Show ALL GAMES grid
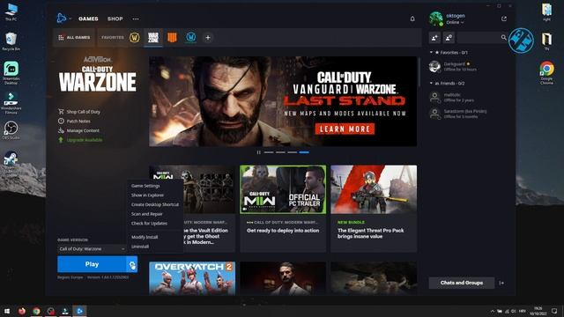The width and height of the screenshot is (564, 317). [74, 37]
